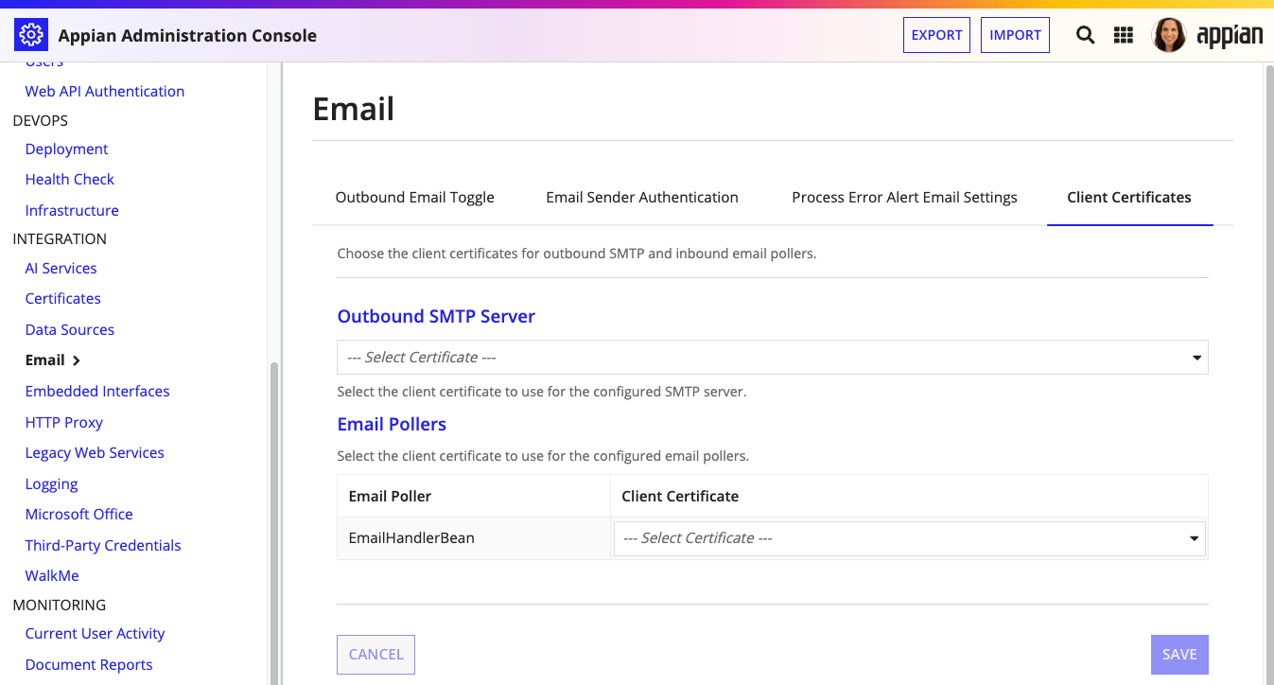Open the search magnifier icon
This screenshot has height=685, width=1274.
1086,35
